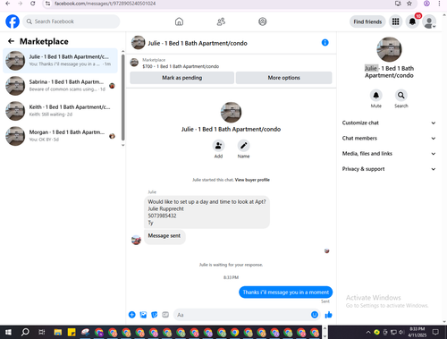Open File Explorer from the taskbar
Image resolution: width=447 pixels, height=339 pixels.
click(x=58, y=332)
